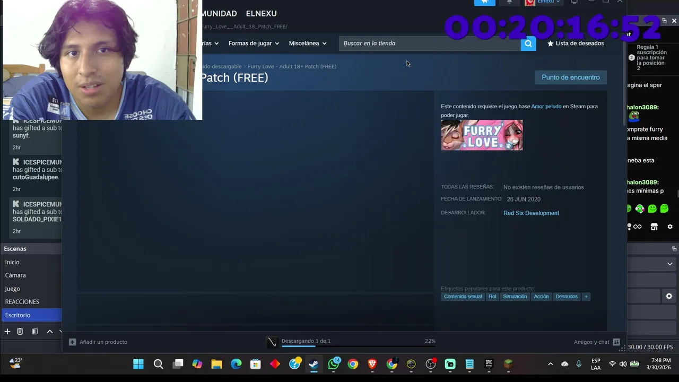Select Inicio scene in OBS
Screen dimensions: 679x382
coord(31,262)
